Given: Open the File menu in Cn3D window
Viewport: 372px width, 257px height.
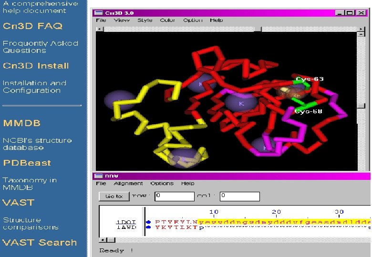Looking at the screenshot, I should click(101, 20).
